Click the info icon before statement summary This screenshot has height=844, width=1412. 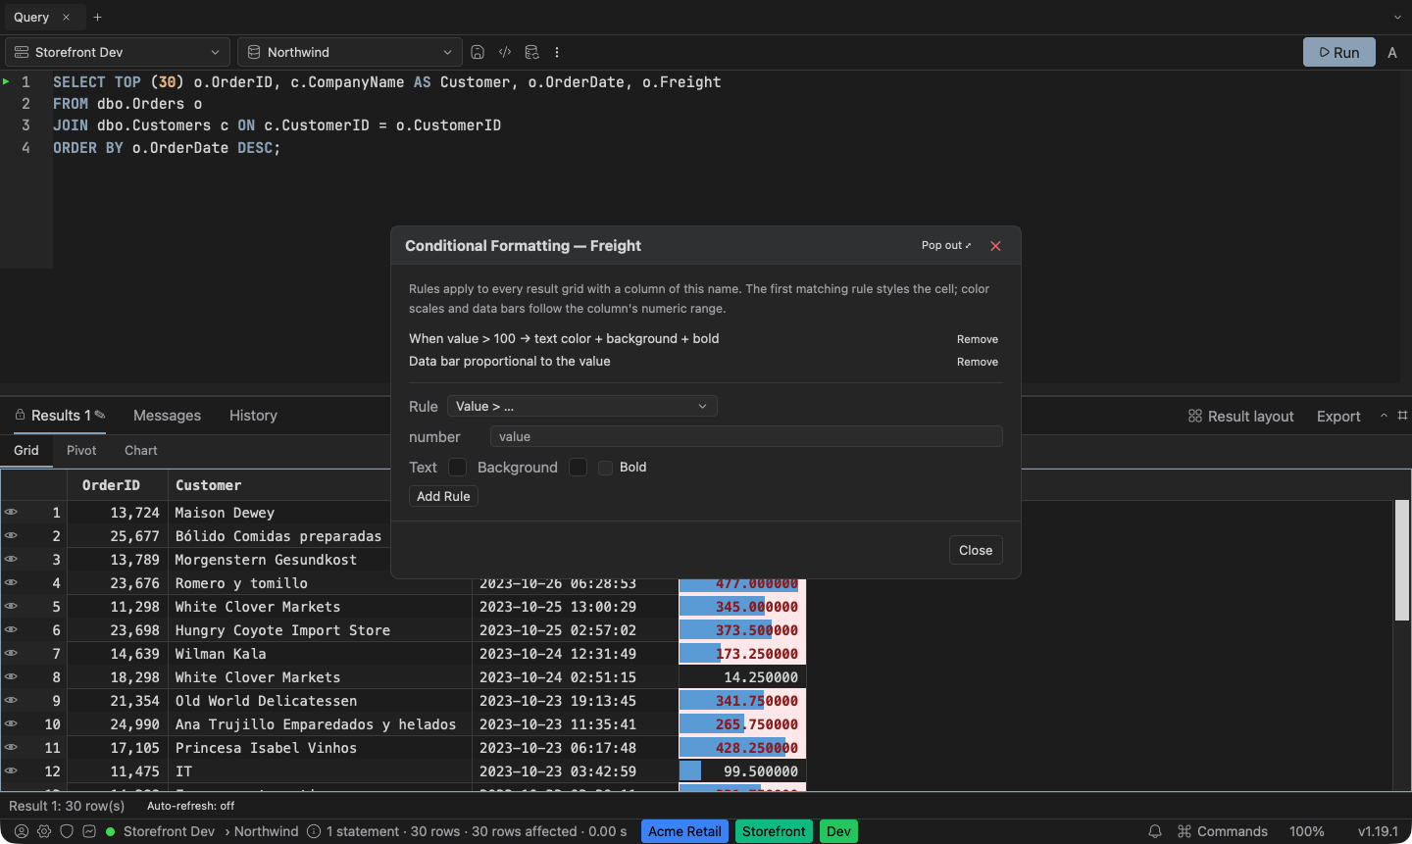314,831
